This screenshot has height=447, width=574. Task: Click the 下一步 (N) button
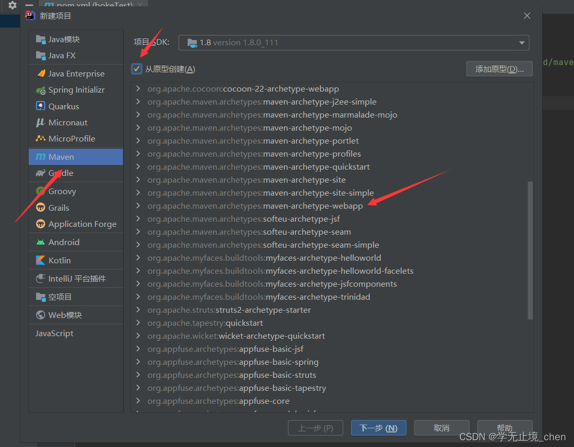coord(379,428)
